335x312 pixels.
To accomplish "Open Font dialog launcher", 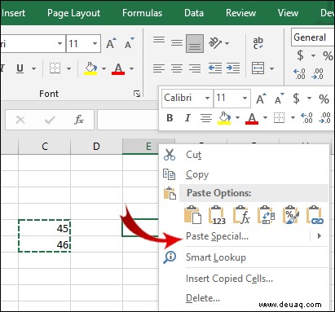I will 137,94.
